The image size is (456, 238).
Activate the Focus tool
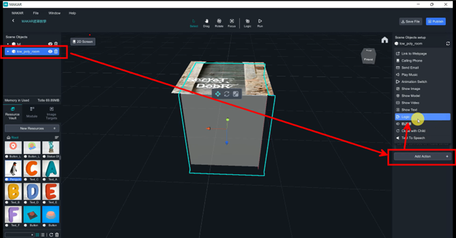point(231,23)
